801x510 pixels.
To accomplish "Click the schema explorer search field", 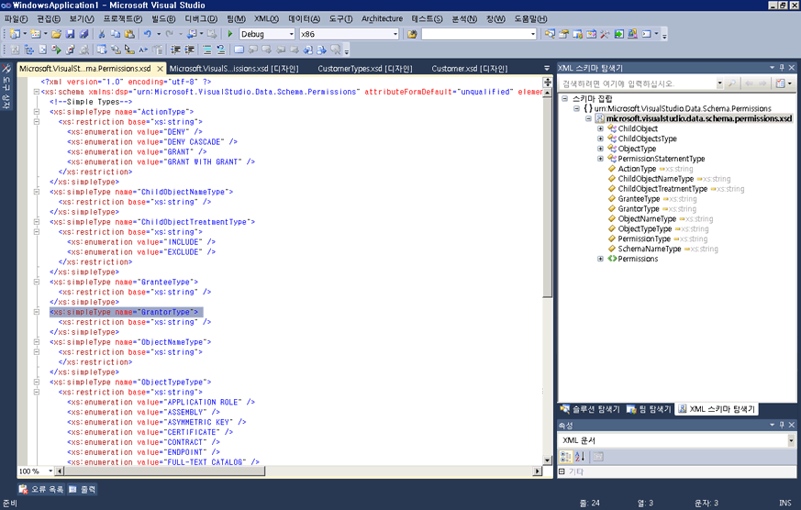I will 639,83.
